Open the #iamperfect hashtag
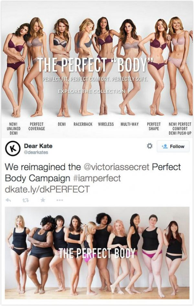The height and width of the screenshot is (306, 194). (97, 178)
